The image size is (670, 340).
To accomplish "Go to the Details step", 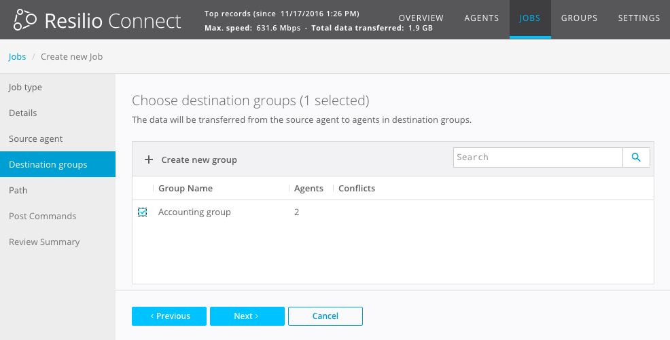I will tap(23, 113).
